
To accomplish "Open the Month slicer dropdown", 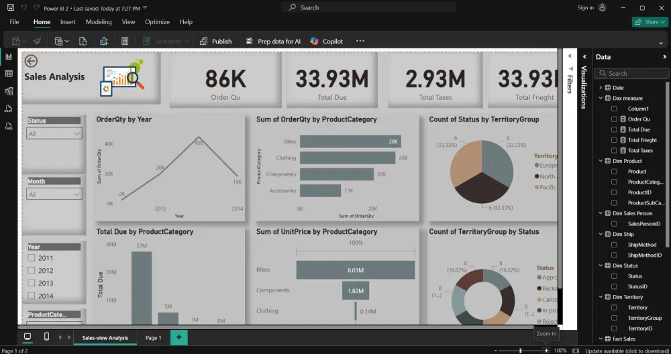I will [54, 194].
